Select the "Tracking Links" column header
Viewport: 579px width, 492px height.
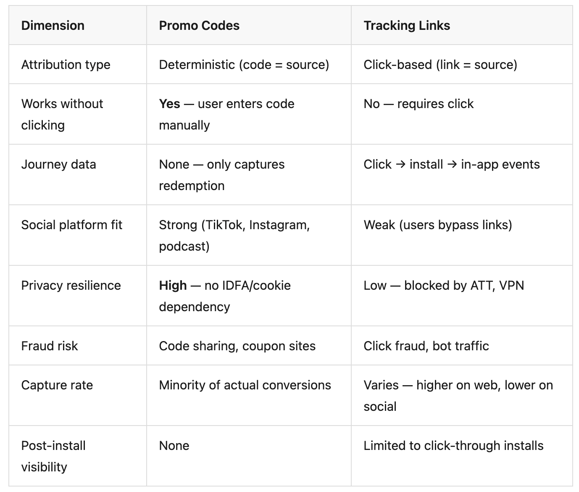tap(407, 26)
